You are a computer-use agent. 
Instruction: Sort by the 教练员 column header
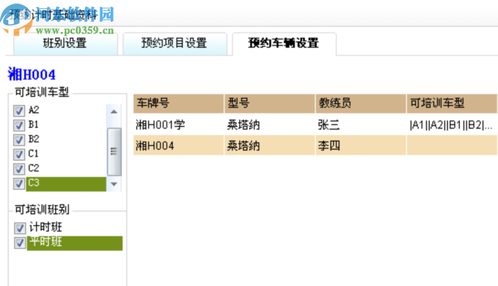pos(361,103)
